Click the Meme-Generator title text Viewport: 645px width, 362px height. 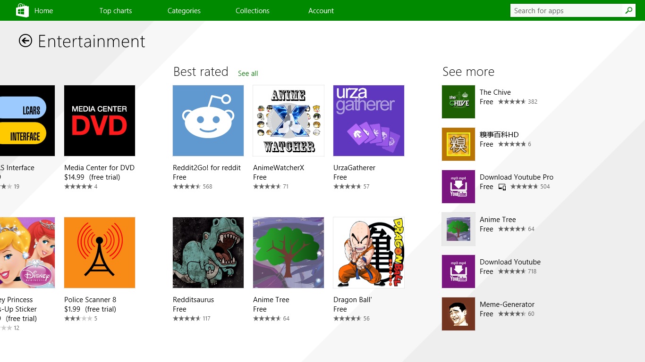point(507,304)
